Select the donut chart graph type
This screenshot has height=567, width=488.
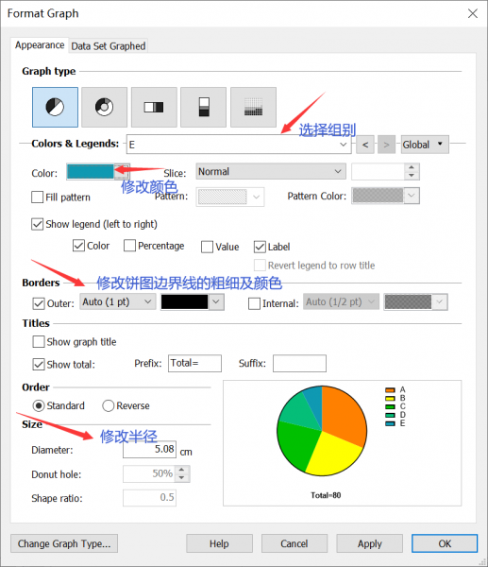tap(105, 107)
